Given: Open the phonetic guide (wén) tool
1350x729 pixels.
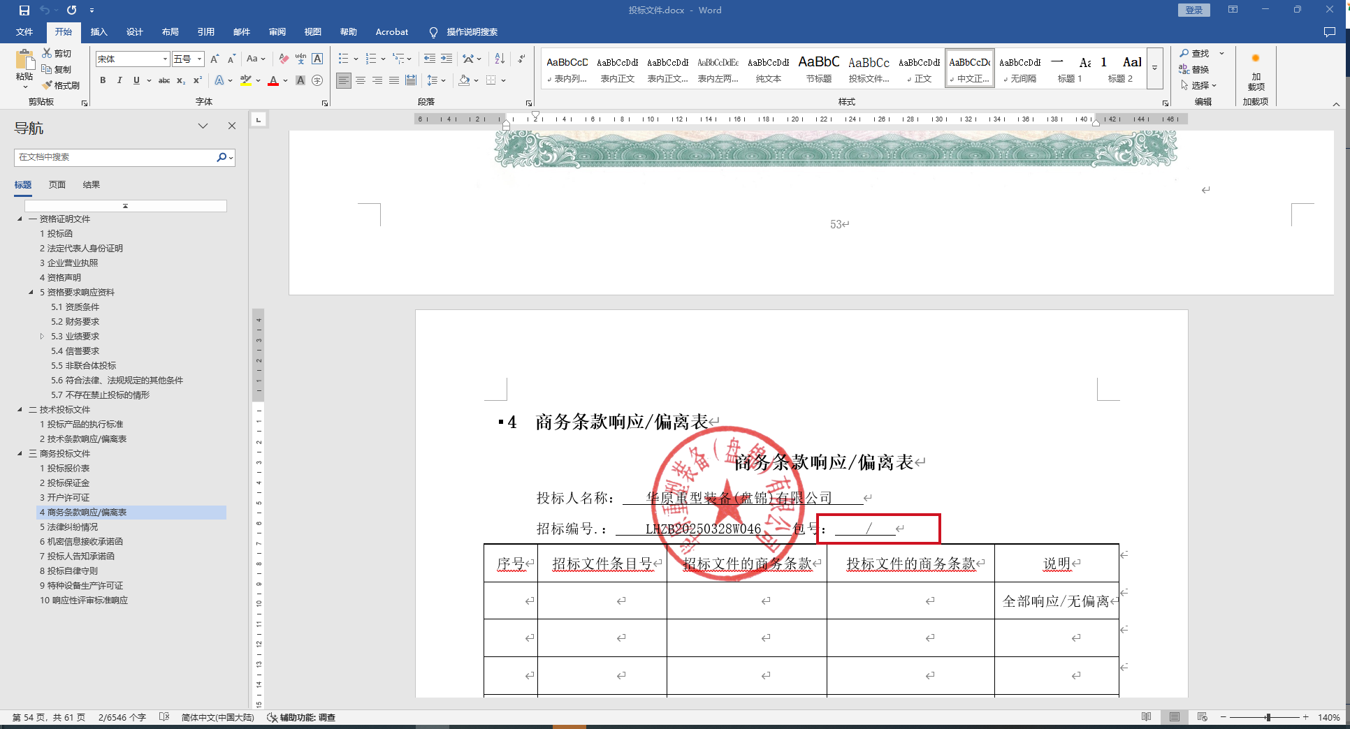Looking at the screenshot, I should click(300, 59).
